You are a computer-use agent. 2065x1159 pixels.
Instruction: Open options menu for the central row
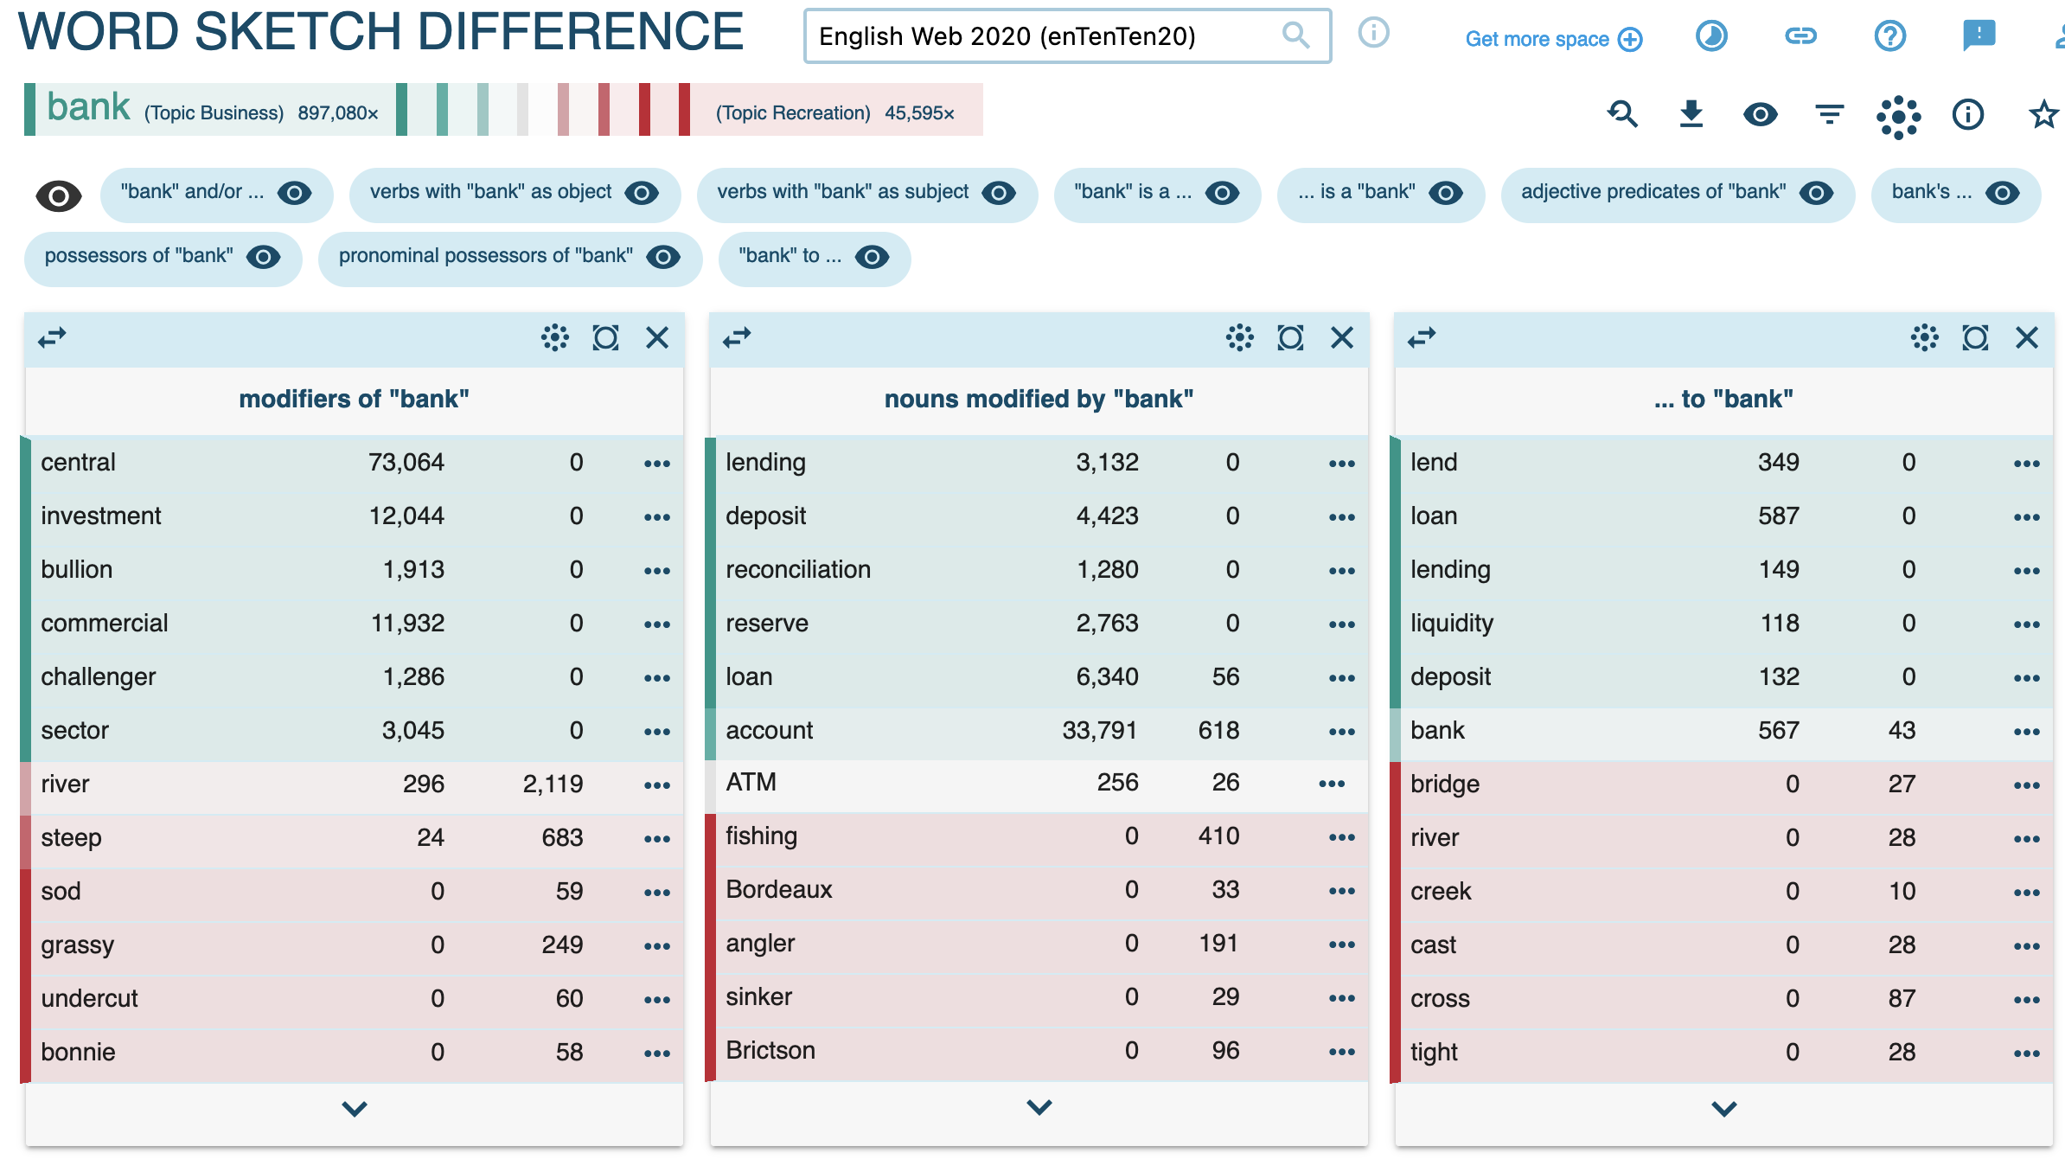657,464
